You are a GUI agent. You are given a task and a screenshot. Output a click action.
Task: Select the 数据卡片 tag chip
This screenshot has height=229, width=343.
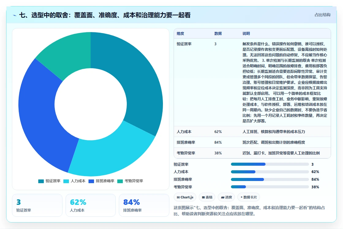point(248,197)
